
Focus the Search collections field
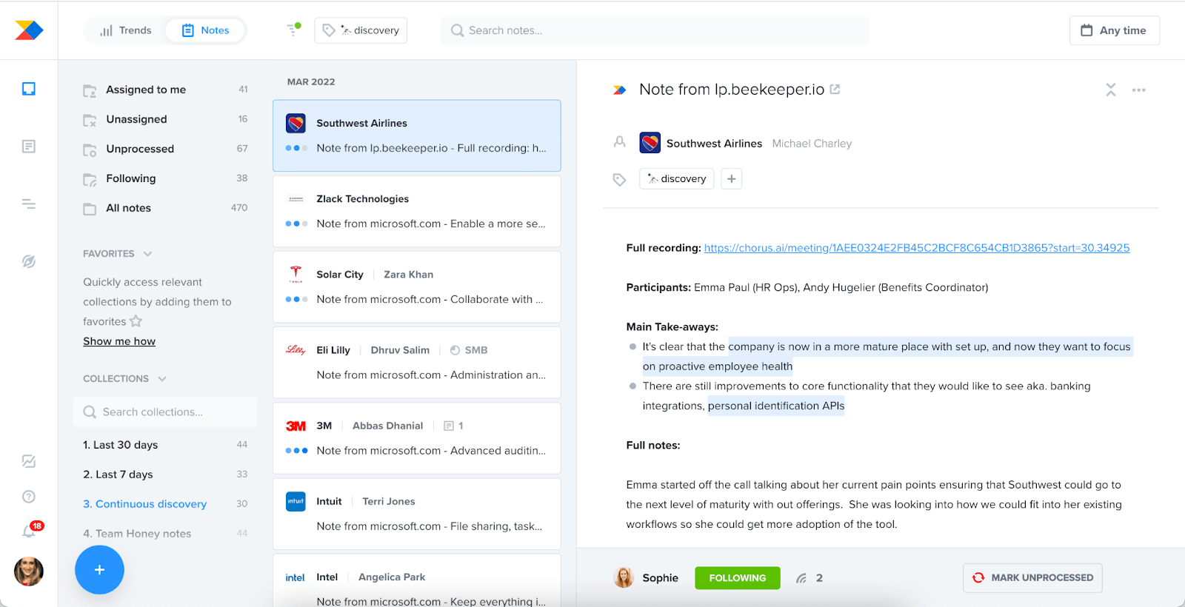coord(165,412)
